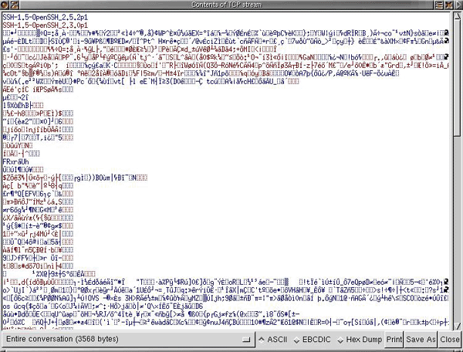Click the ASCII radio indicator diamond
Screen dimensions: 463x352
pos(262,339)
